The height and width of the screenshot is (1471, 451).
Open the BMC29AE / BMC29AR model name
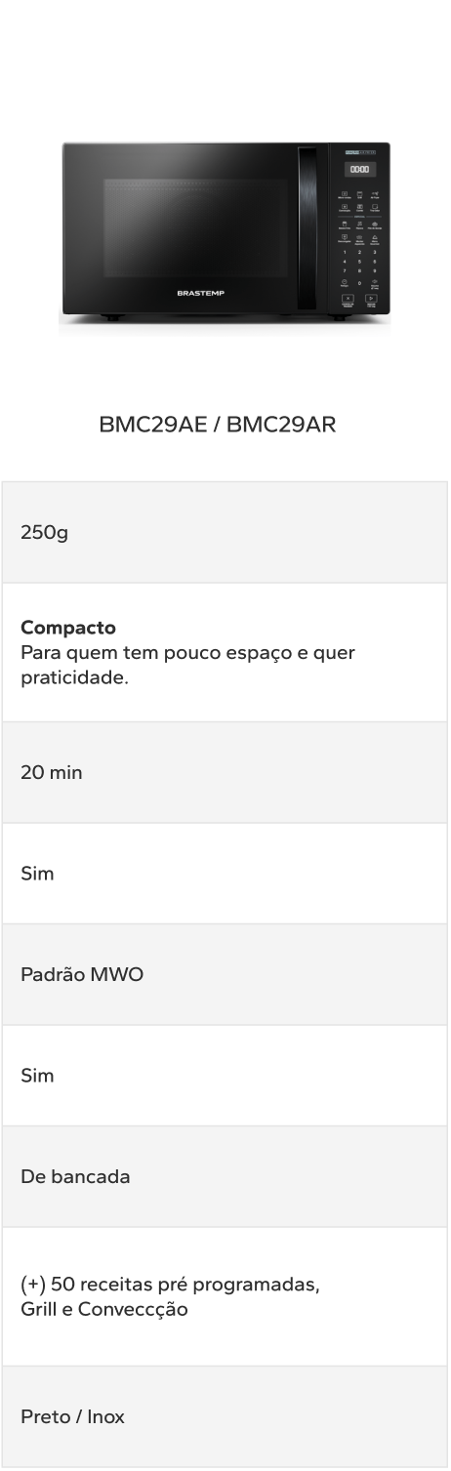pos(218,426)
